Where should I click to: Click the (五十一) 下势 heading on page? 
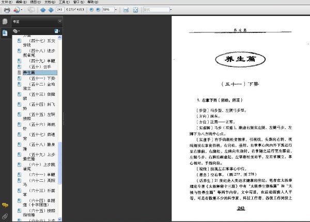click(x=240, y=84)
